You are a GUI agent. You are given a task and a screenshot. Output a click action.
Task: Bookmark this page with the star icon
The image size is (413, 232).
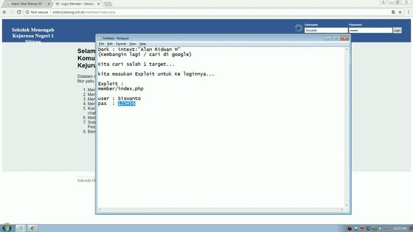pyautogui.click(x=400, y=12)
